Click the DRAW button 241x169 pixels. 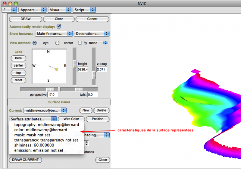(26, 19)
